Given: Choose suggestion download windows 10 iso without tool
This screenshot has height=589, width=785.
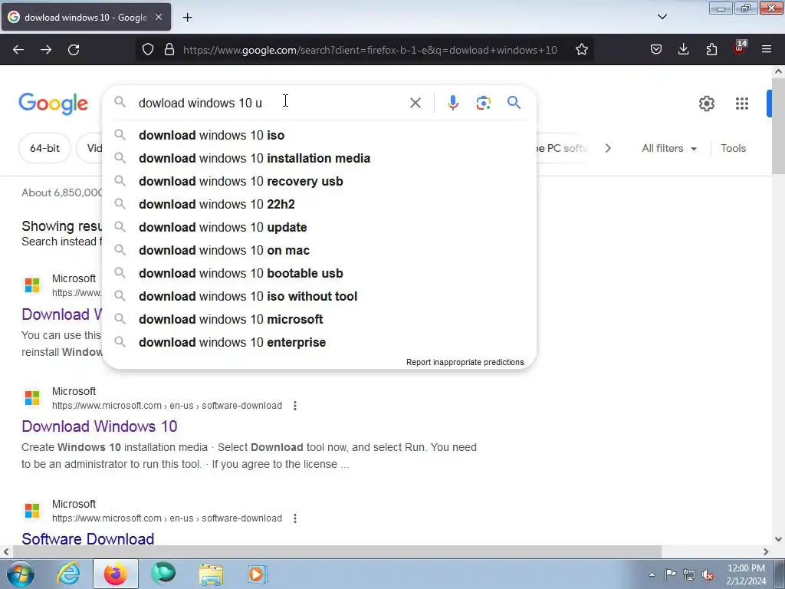Looking at the screenshot, I should click(319, 297).
